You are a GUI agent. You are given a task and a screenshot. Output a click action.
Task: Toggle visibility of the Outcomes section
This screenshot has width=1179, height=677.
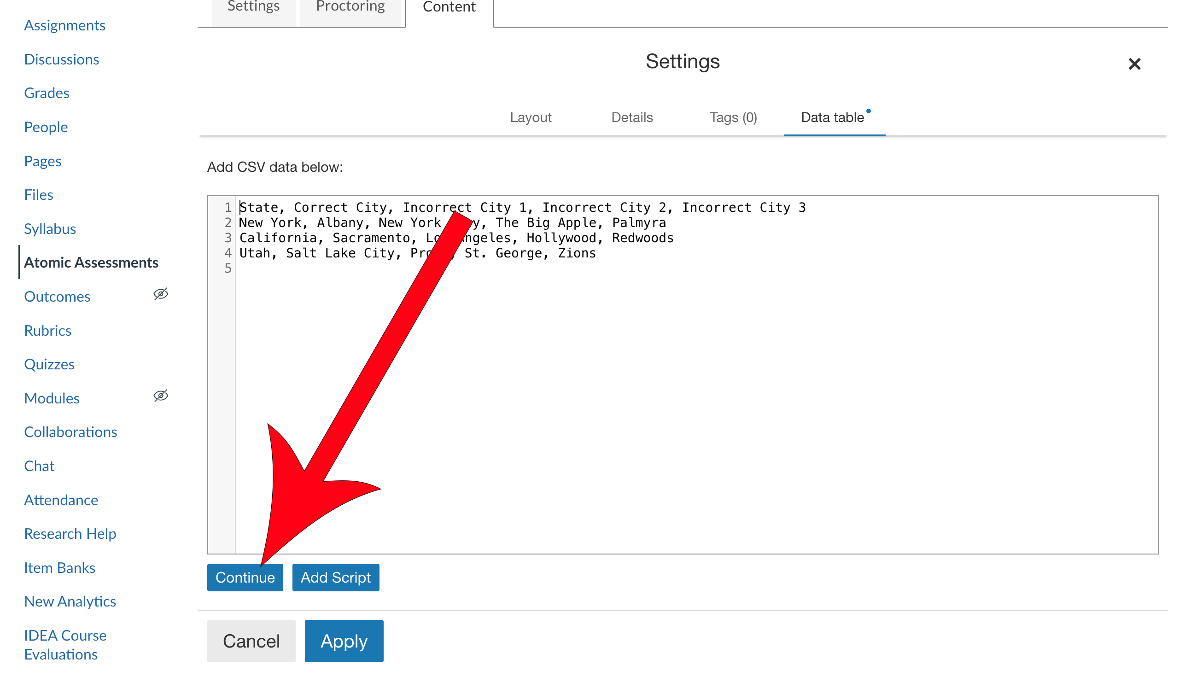160,294
